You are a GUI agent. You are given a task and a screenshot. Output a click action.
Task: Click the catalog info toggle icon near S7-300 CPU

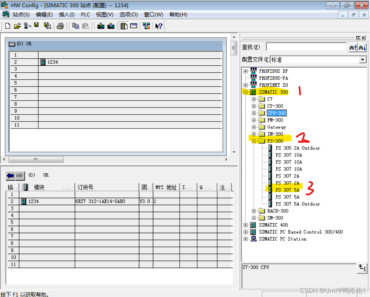362,268
